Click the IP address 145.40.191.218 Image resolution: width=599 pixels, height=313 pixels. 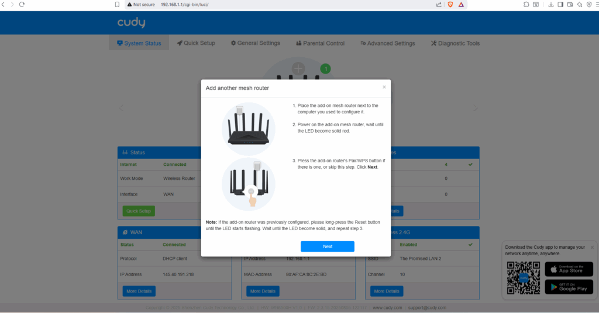point(178,274)
